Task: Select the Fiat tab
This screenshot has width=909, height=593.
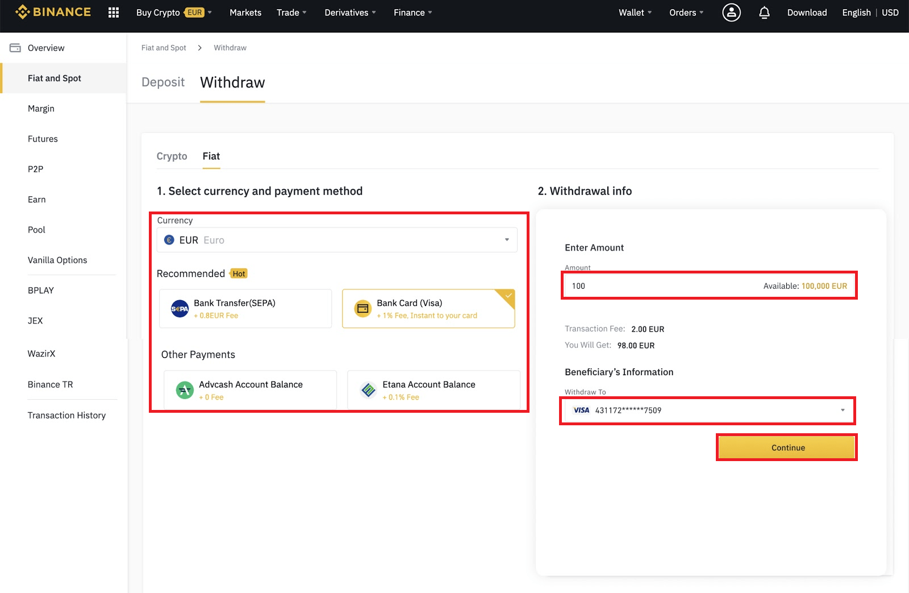Action: point(211,156)
